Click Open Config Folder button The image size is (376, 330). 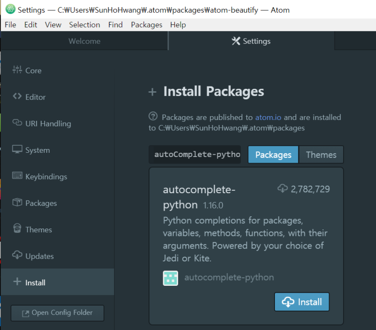tap(57, 313)
